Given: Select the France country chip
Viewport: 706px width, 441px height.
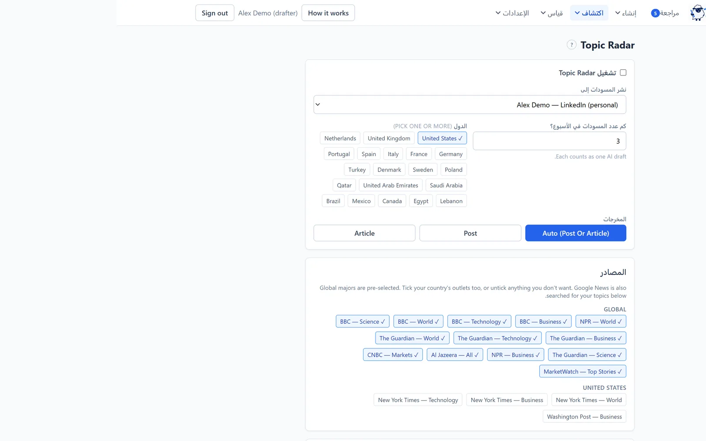Looking at the screenshot, I should [x=419, y=154].
